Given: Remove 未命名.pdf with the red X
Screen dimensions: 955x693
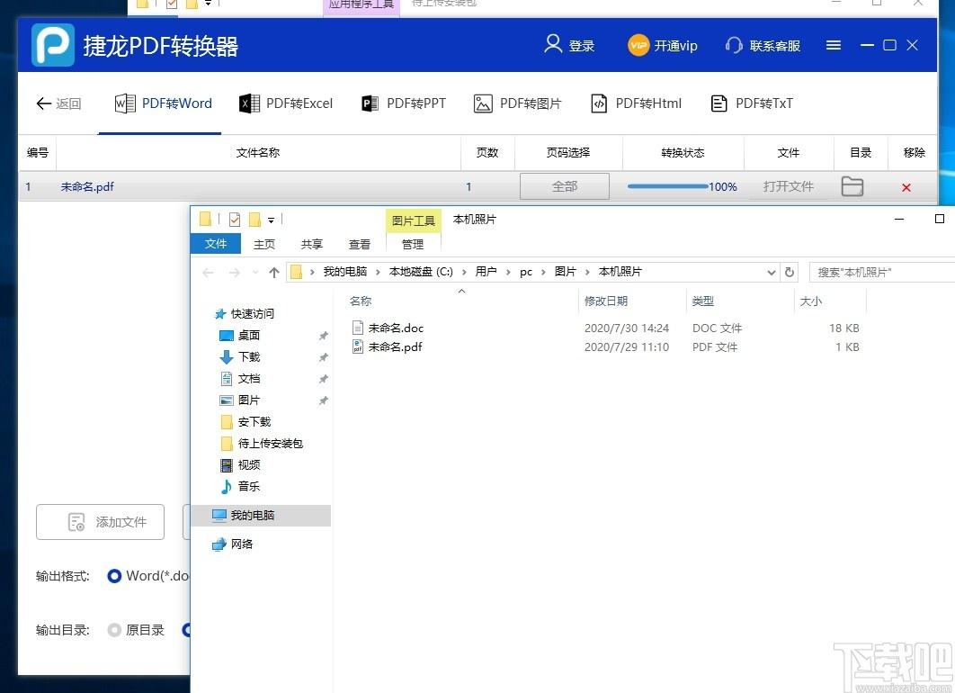Looking at the screenshot, I should point(906,188).
